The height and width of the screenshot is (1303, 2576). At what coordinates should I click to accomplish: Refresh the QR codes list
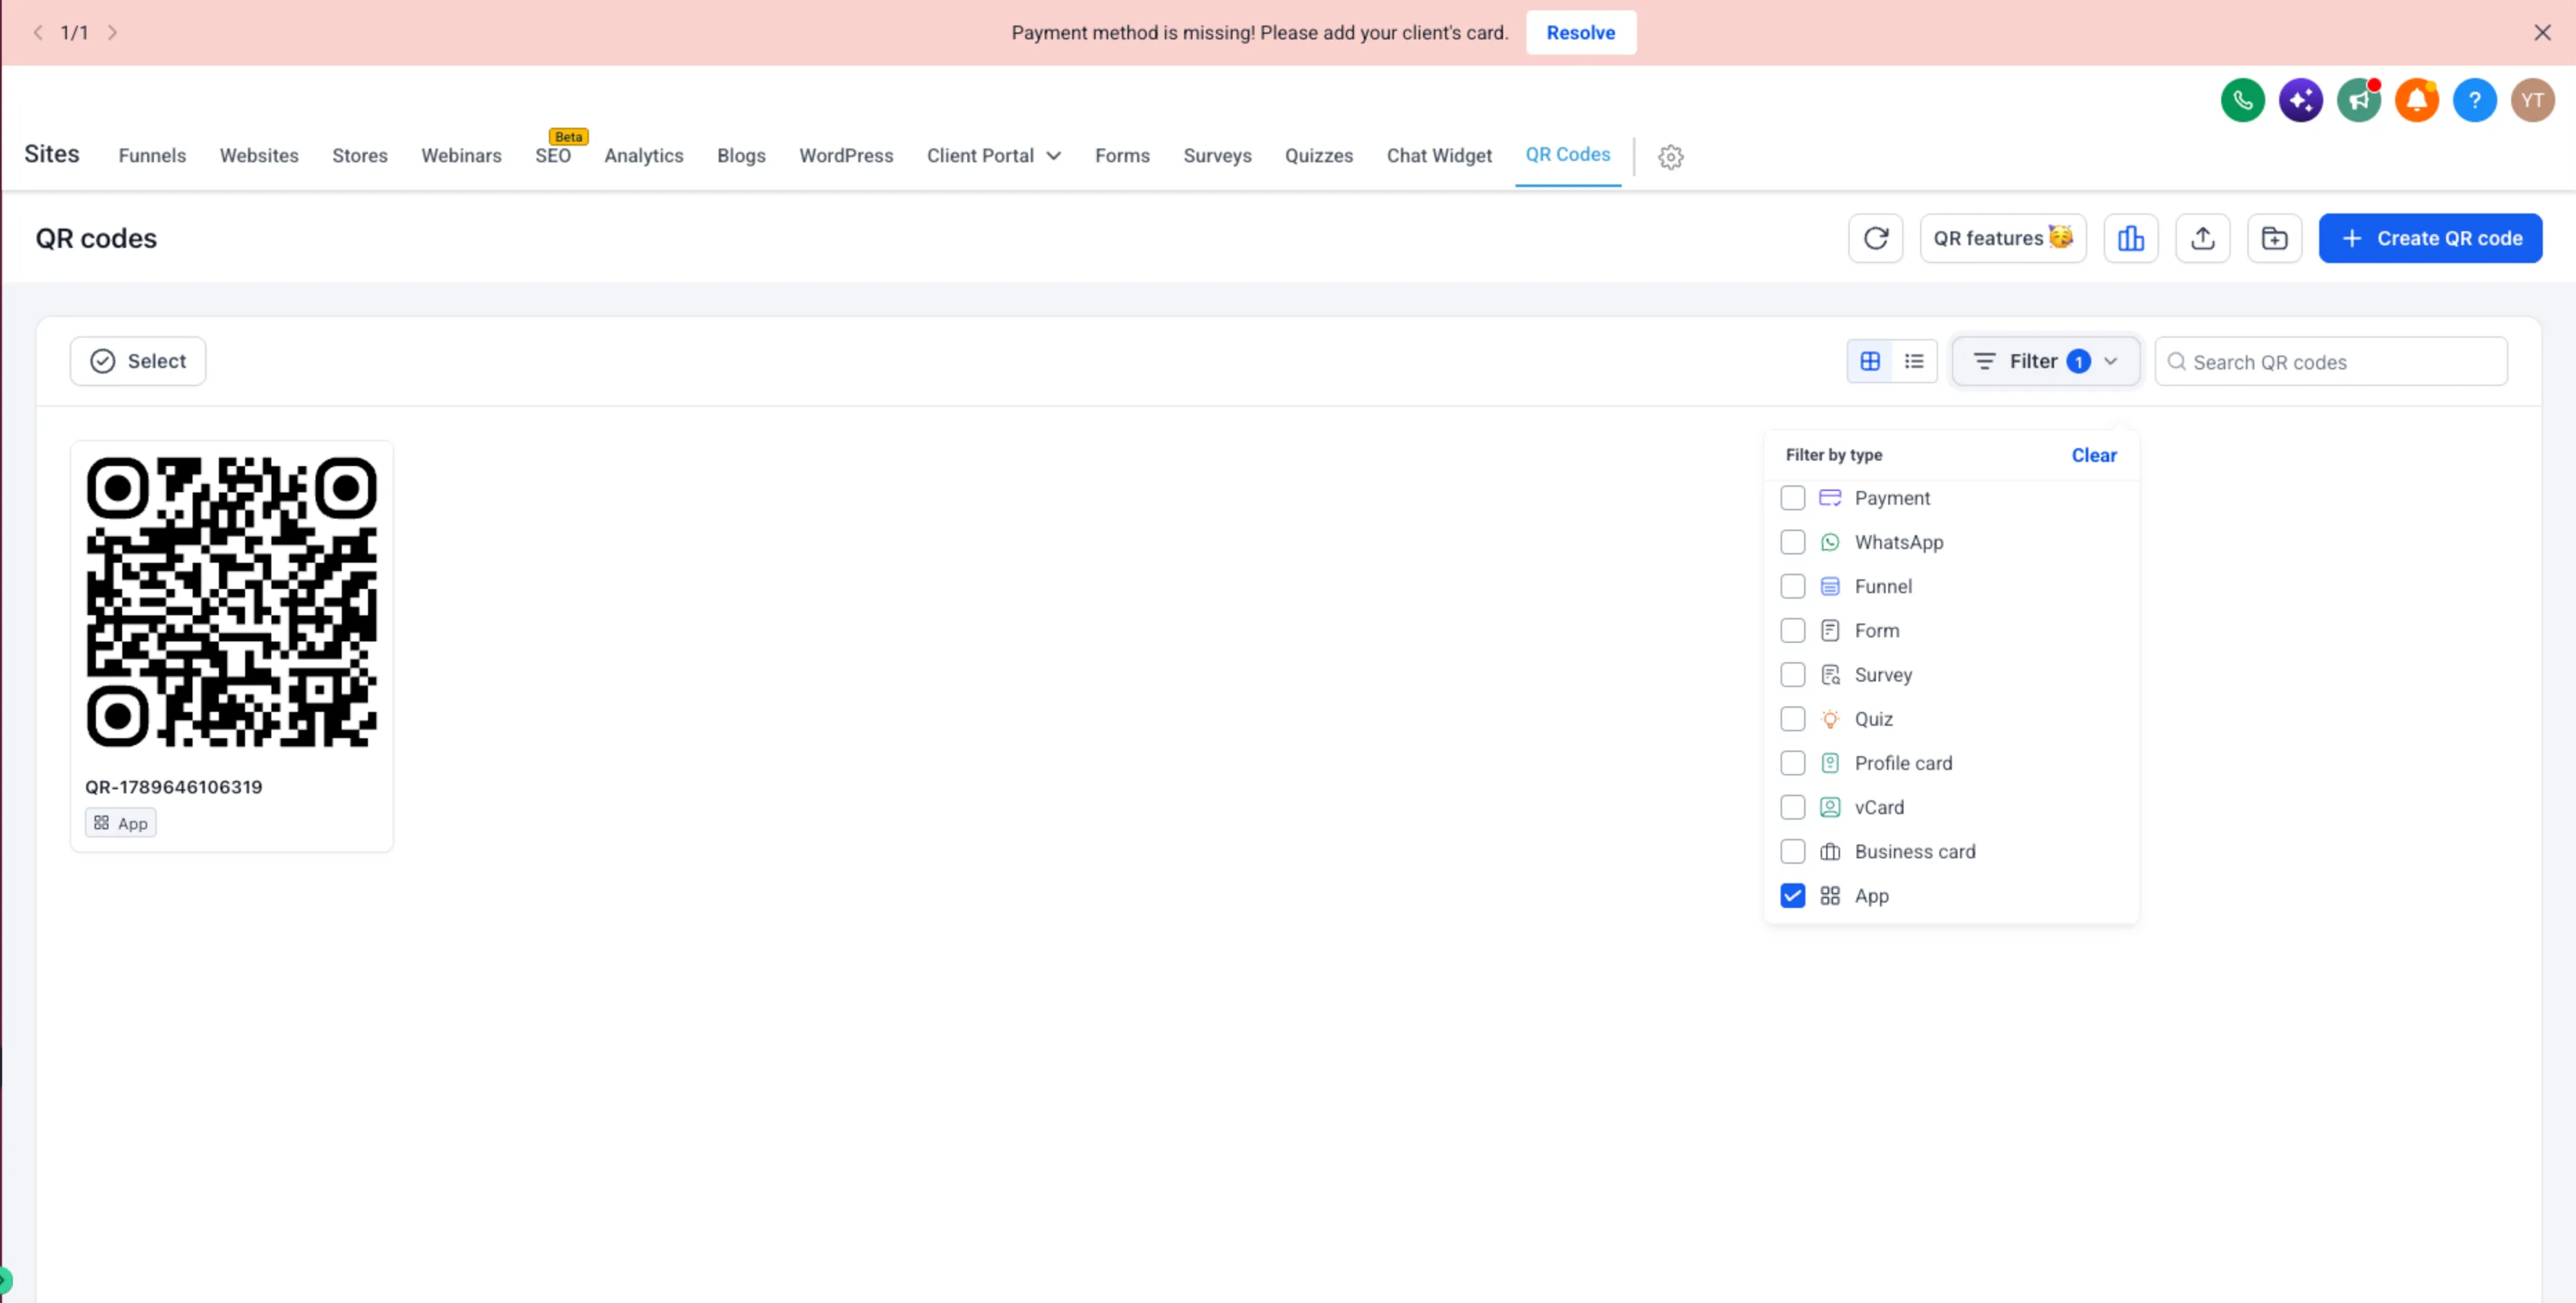coord(1875,238)
